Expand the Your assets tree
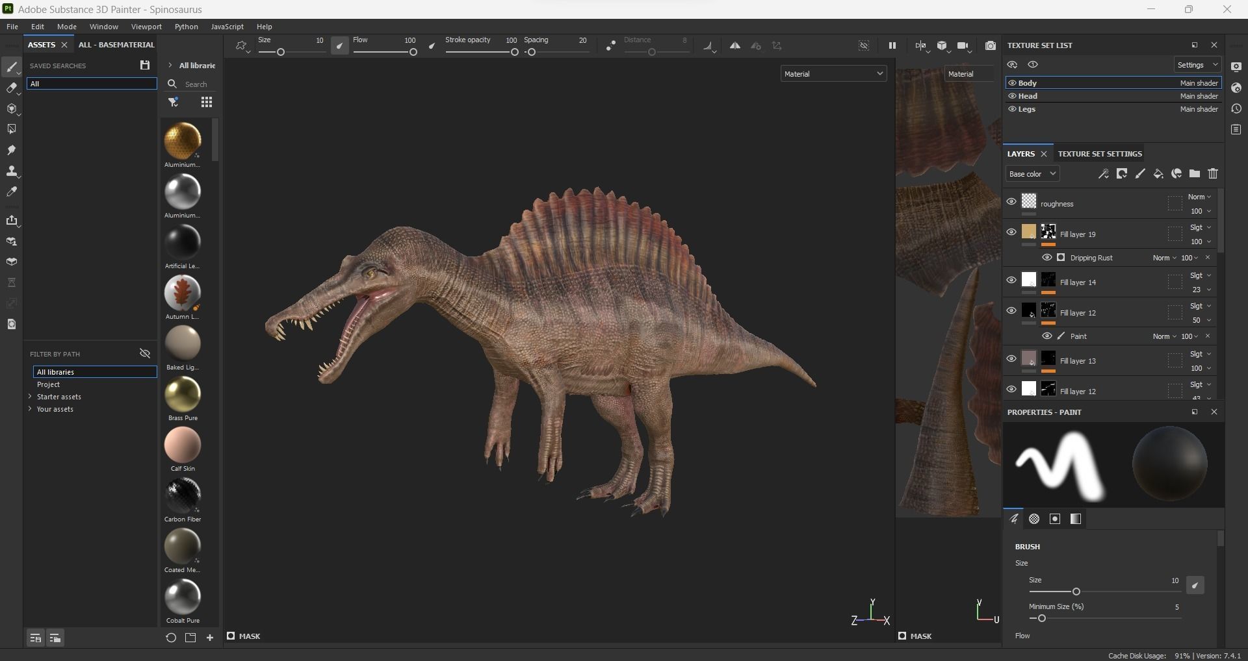The height and width of the screenshot is (661, 1248). coord(30,409)
